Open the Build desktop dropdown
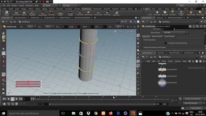The image size is (206, 116). pyautogui.click(x=51, y=5)
